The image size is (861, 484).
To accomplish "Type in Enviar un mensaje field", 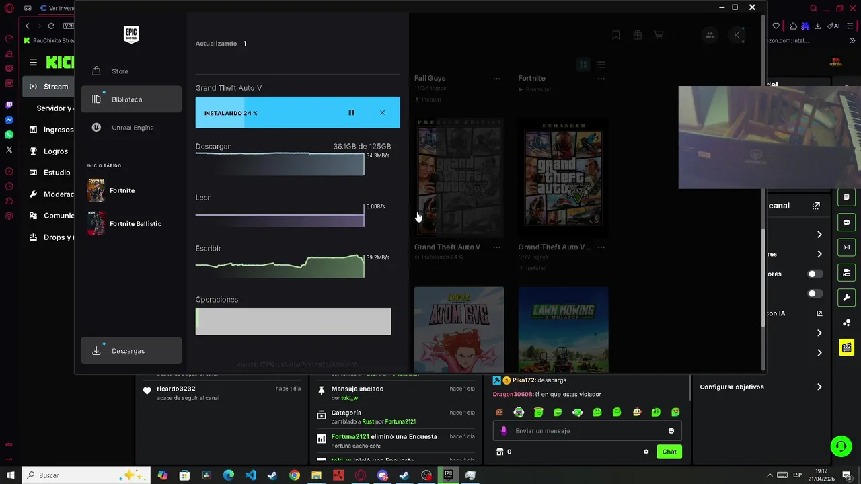I will tap(587, 431).
